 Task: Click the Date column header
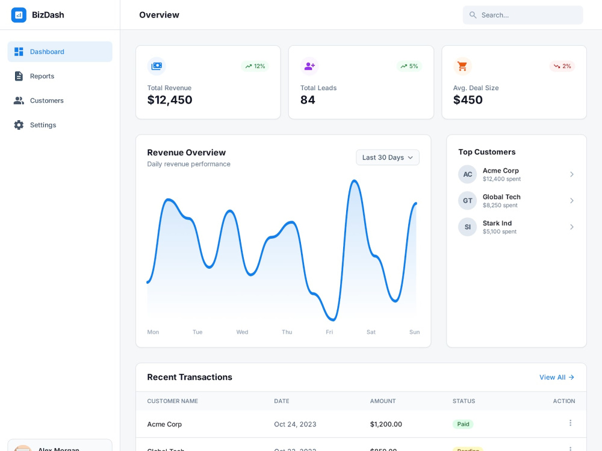(282, 401)
